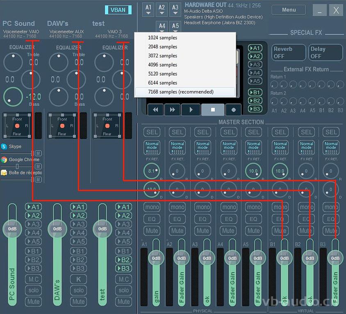Click the PC Sound 0dB fader knob
Viewport: 346px width, 314px height.
coord(12,229)
